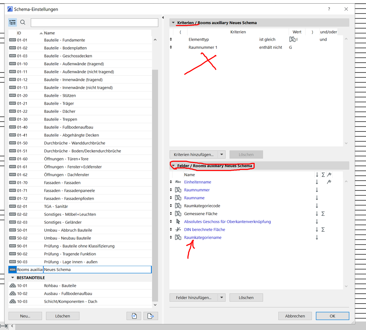Click the import schema icon button
366x330 pixels.
pos(135,316)
